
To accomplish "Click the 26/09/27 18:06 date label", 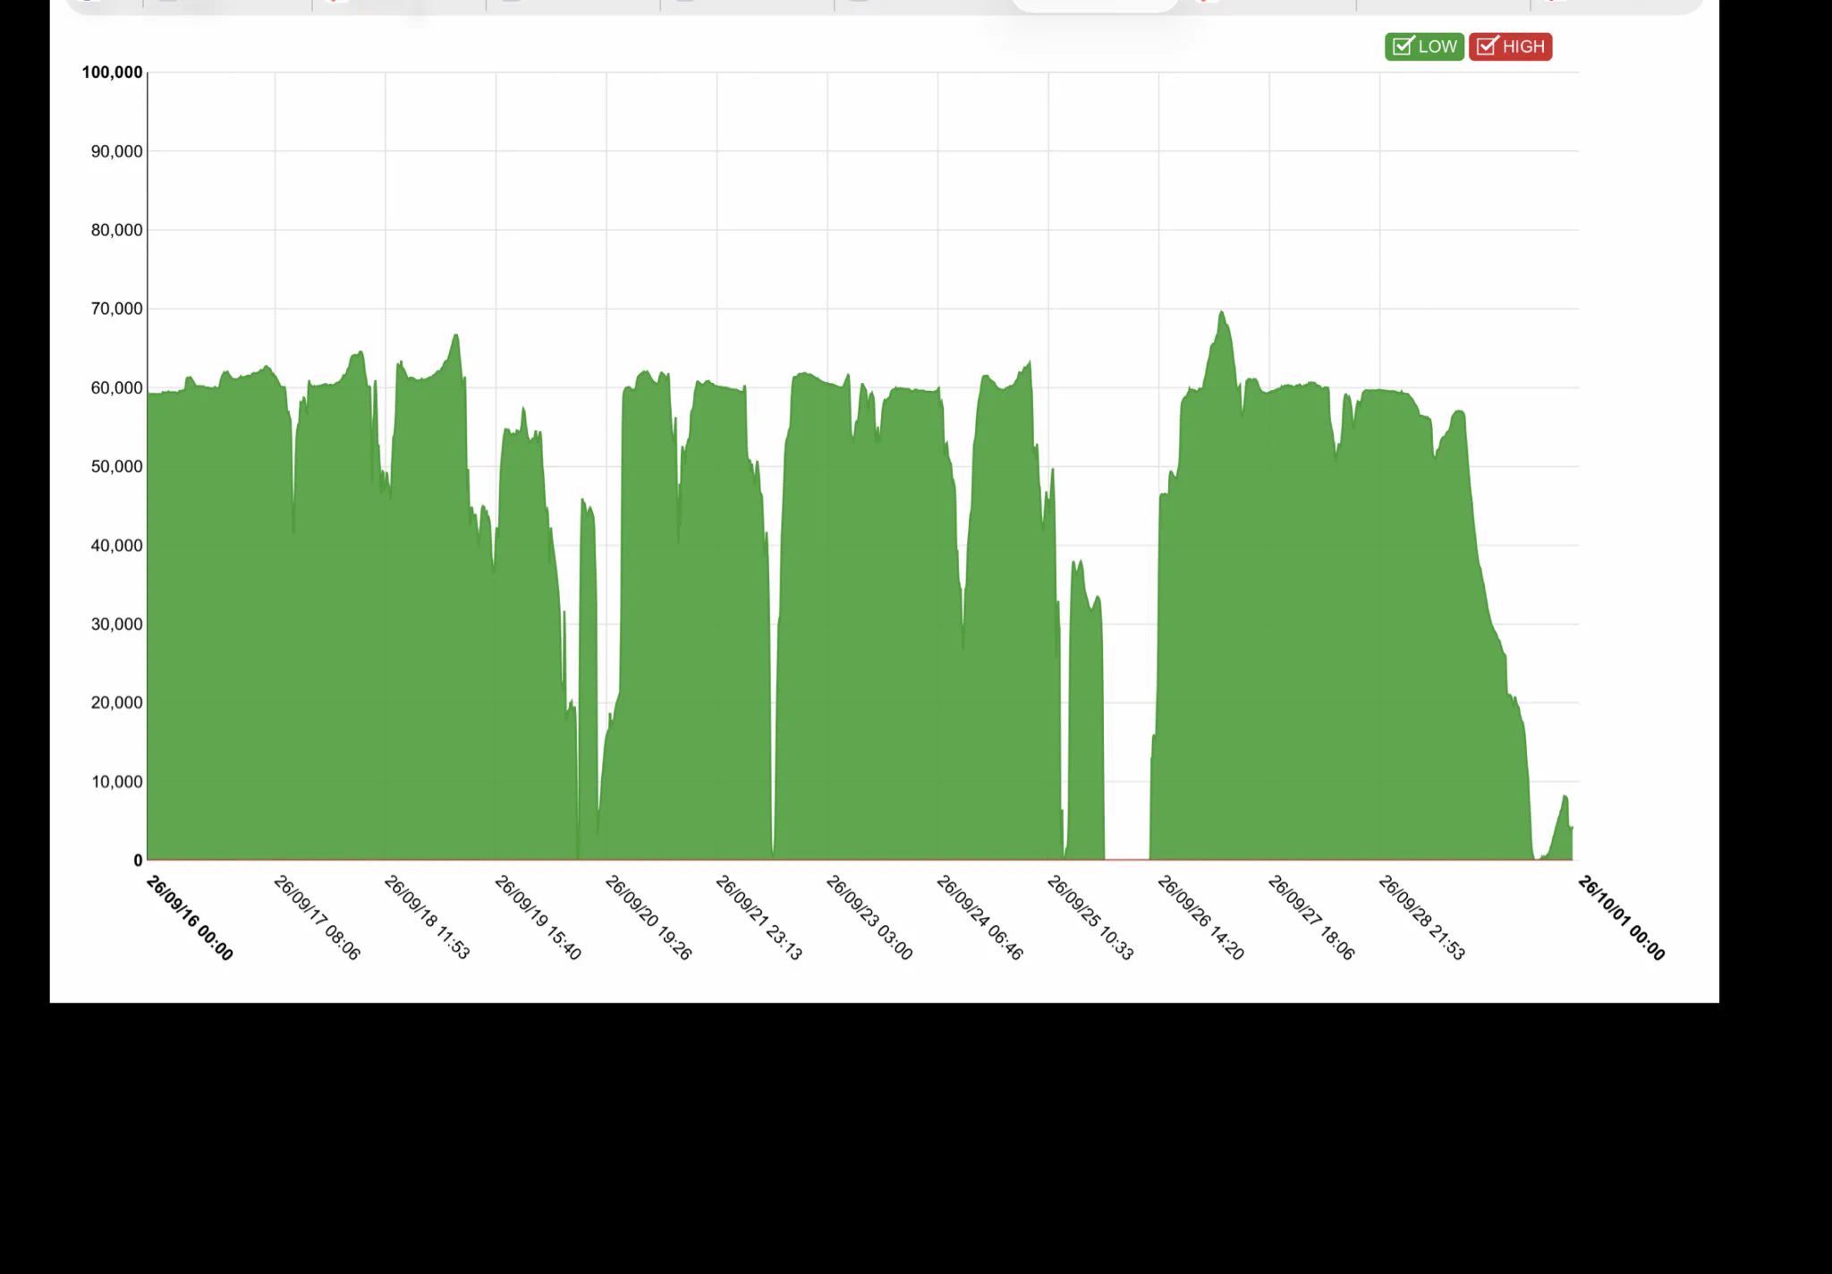I will click(1311, 919).
